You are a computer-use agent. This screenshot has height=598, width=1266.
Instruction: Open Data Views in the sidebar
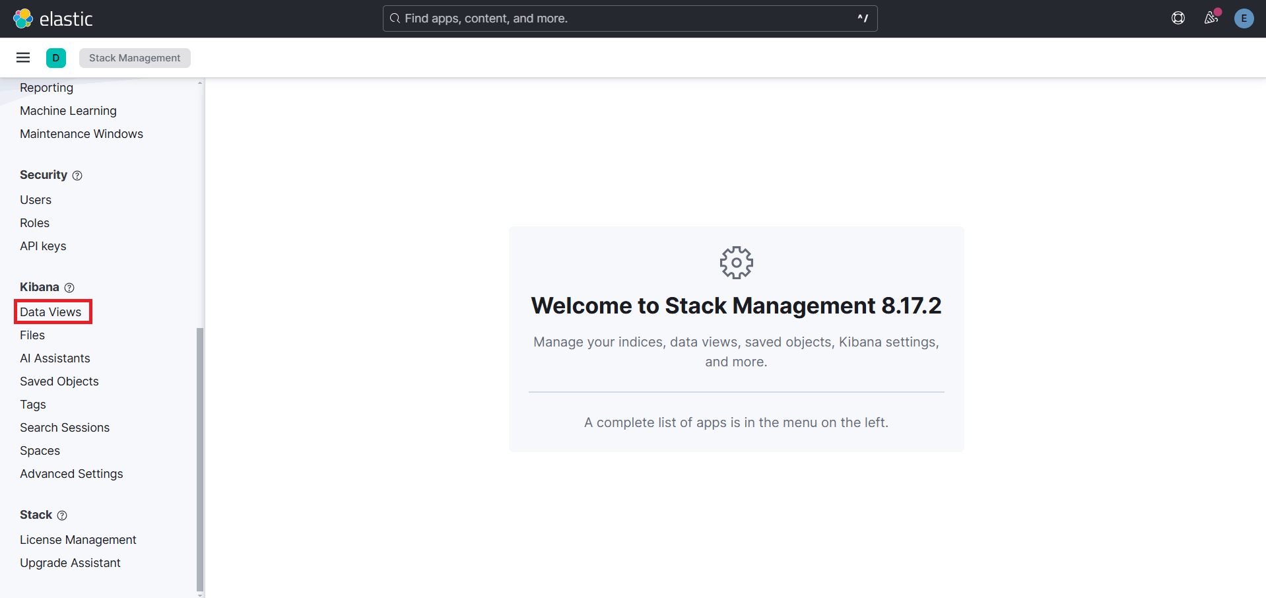tap(51, 312)
